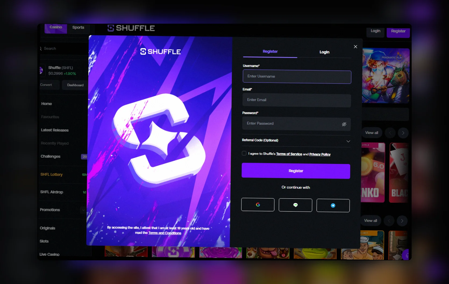This screenshot has width=449, height=284.
Task: Open Slots in sidebar
Action: (x=44, y=241)
